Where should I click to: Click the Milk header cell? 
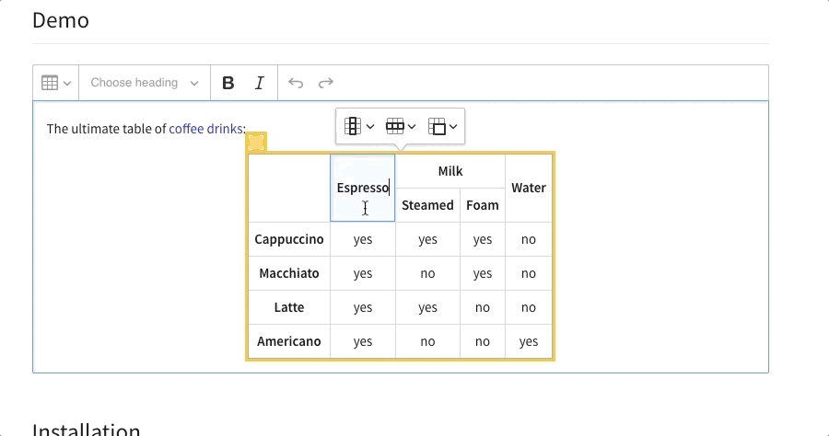tap(450, 171)
